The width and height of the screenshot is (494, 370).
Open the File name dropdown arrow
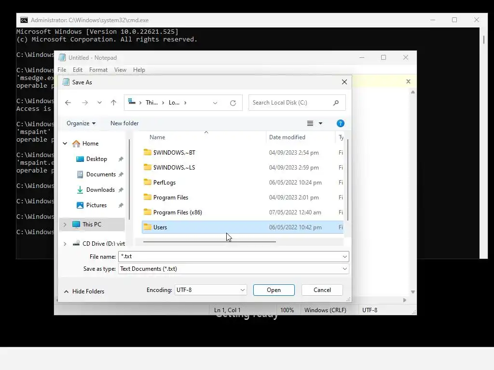coord(344,257)
